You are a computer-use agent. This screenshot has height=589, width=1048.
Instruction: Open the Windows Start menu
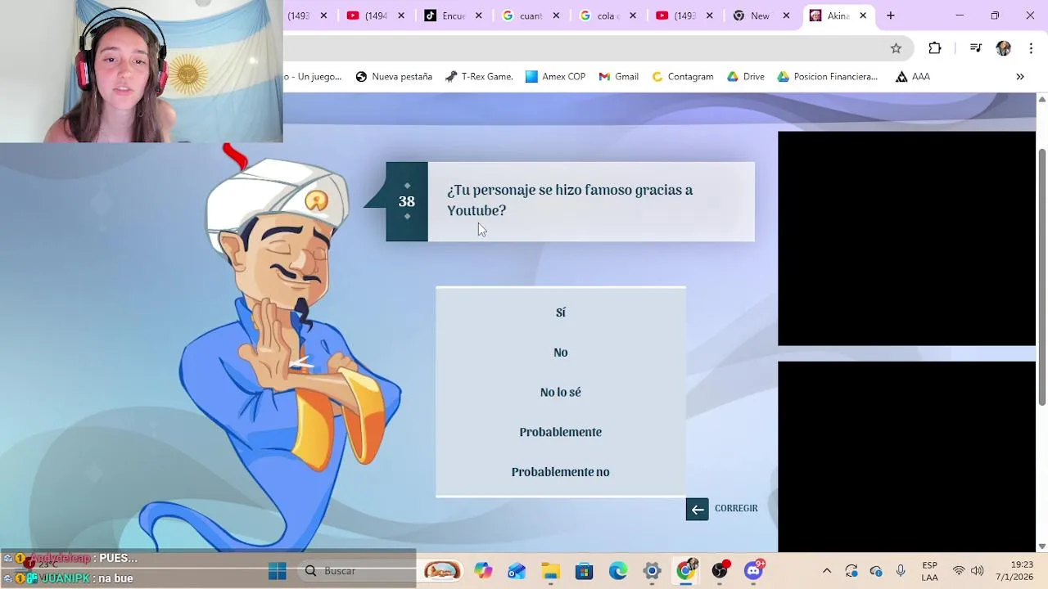click(x=278, y=571)
